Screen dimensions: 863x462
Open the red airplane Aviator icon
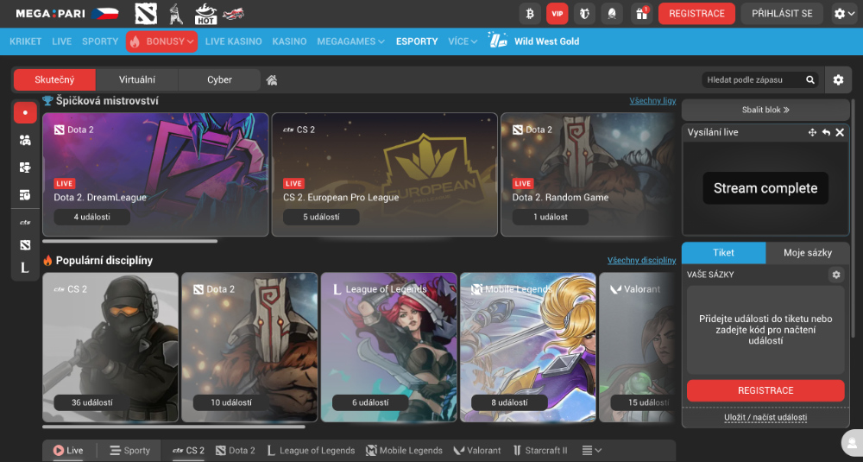233,14
